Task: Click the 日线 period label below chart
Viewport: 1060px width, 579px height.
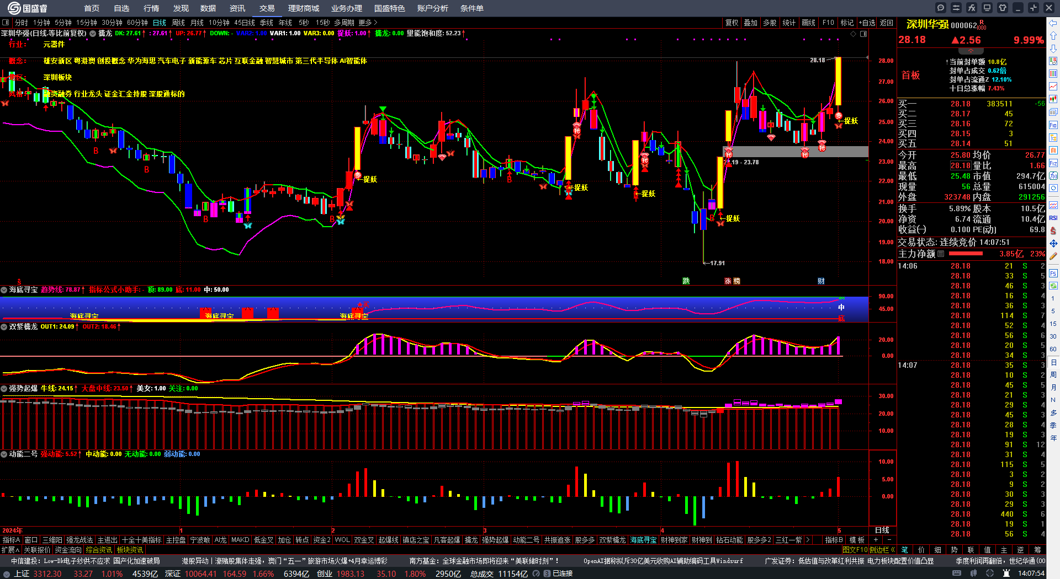Action: (x=882, y=530)
